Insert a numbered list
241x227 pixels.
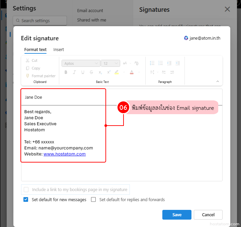click(x=161, y=63)
